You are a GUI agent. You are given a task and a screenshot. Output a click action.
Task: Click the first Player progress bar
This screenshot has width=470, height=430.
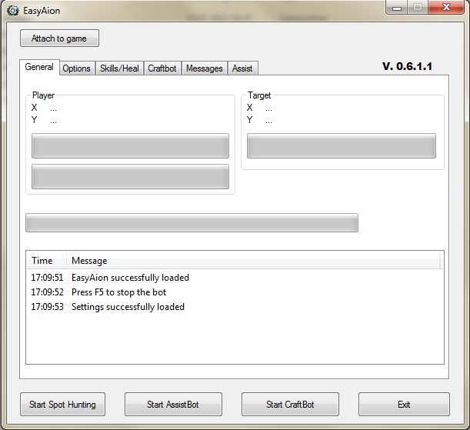130,145
